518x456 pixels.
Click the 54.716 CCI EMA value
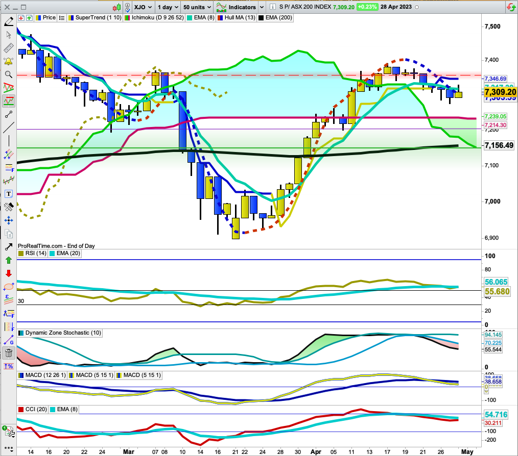(496, 414)
